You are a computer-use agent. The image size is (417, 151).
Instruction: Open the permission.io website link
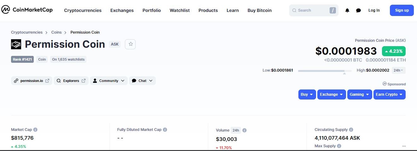click(32, 81)
